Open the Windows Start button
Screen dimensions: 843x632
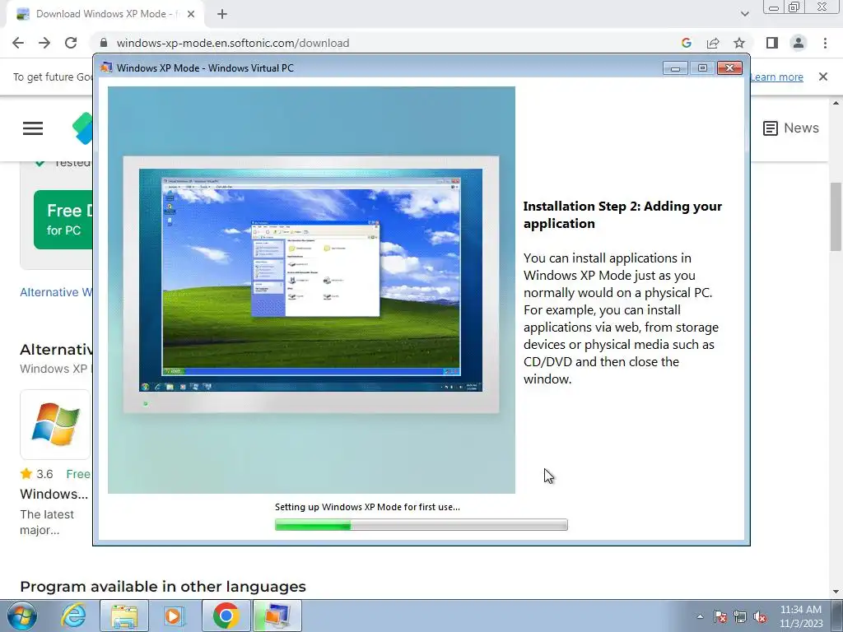(x=21, y=616)
